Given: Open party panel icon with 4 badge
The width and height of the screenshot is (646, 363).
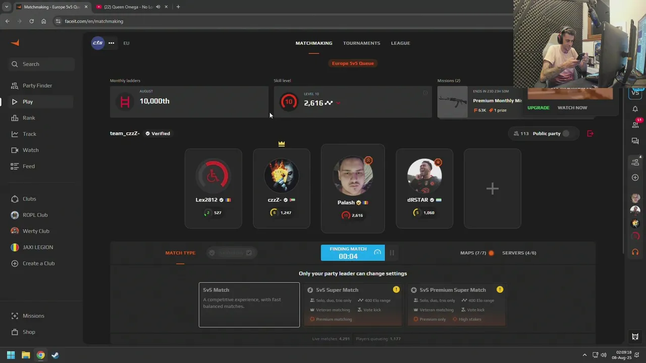Looking at the screenshot, I should pos(635,162).
